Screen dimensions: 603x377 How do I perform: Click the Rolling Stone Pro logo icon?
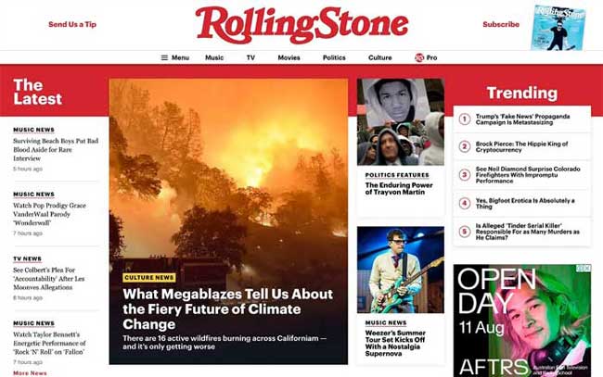[x=419, y=57]
